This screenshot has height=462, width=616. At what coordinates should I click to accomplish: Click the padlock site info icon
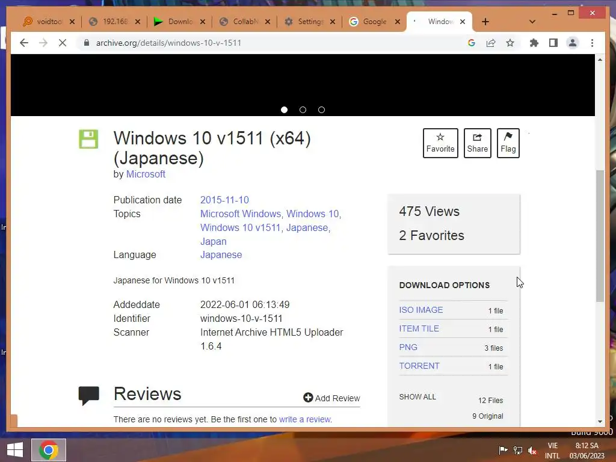click(x=87, y=43)
